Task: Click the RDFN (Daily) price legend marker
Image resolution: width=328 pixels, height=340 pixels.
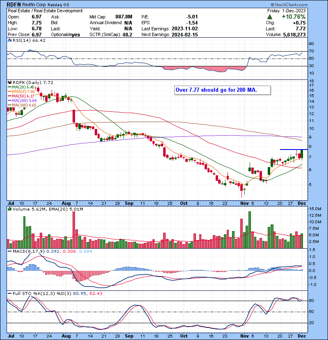Action: [9, 82]
